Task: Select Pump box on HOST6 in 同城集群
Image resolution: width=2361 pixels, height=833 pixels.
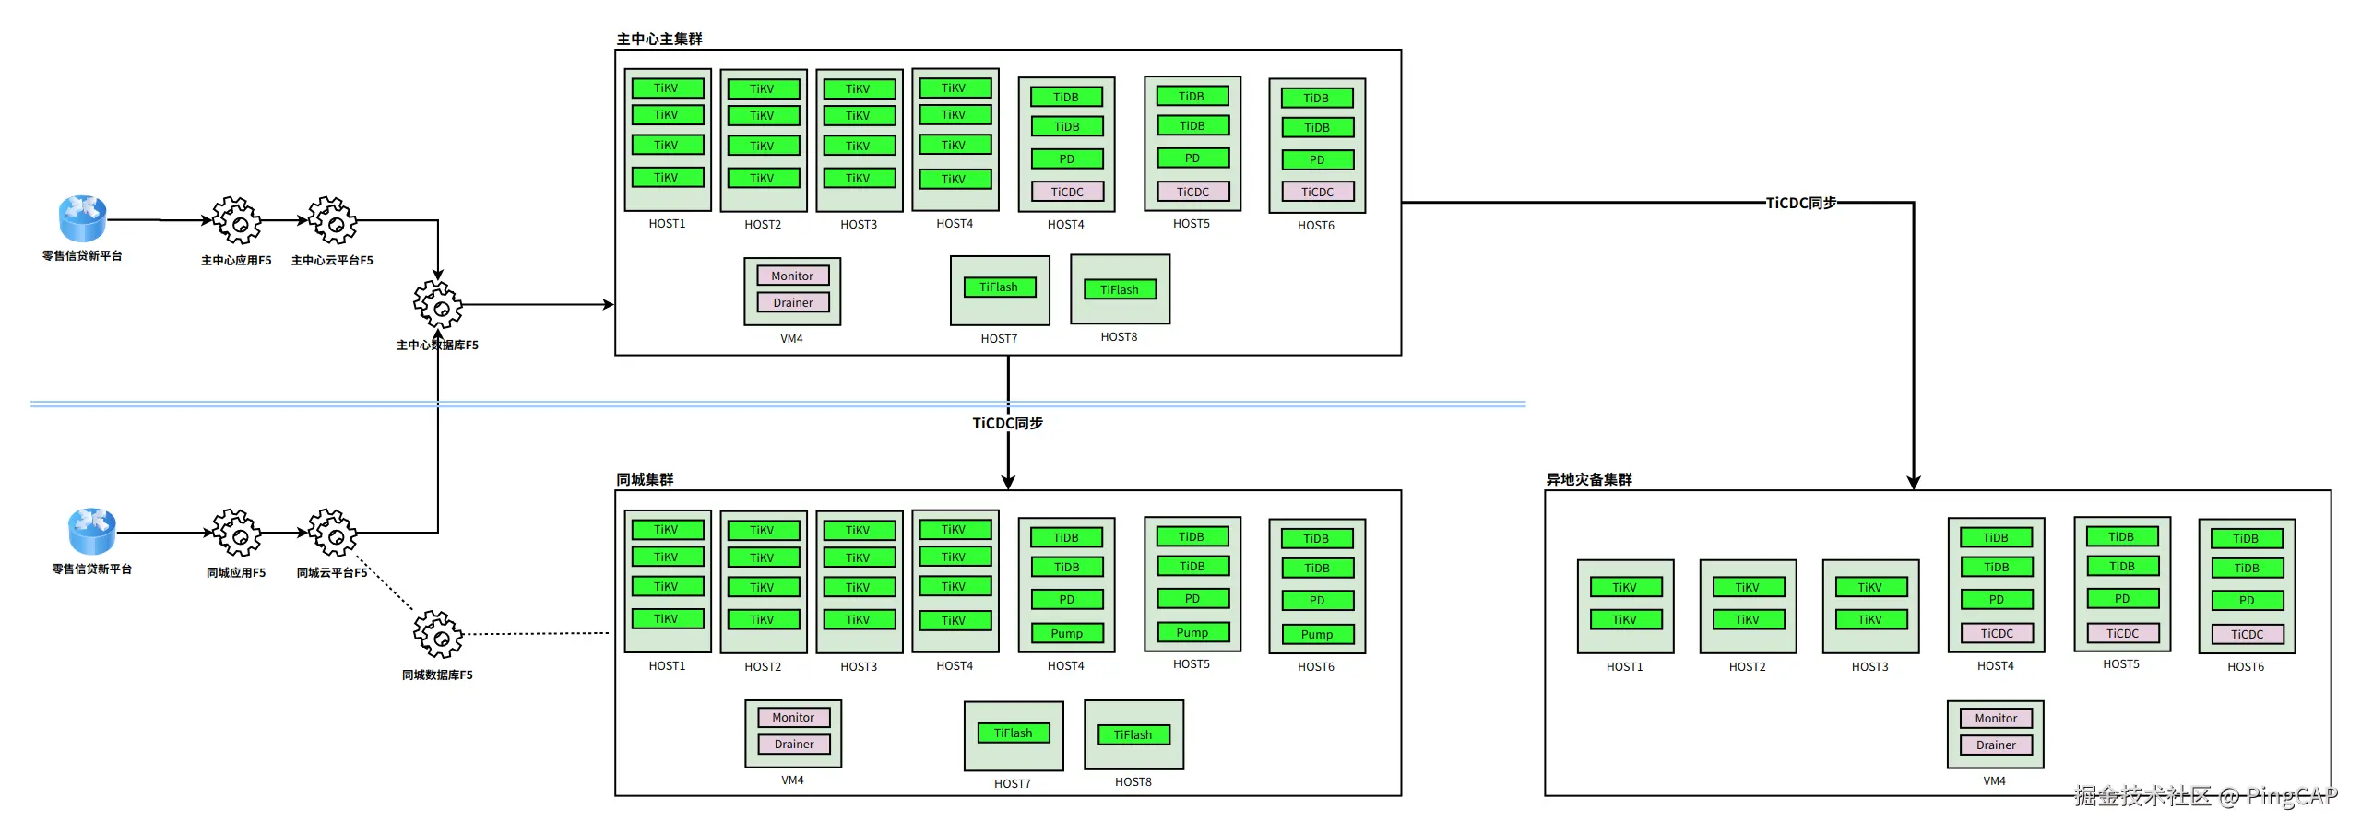Action: pyautogui.click(x=1318, y=634)
